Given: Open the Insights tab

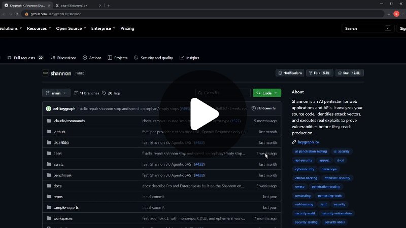Looking at the screenshot, I should point(189,58).
